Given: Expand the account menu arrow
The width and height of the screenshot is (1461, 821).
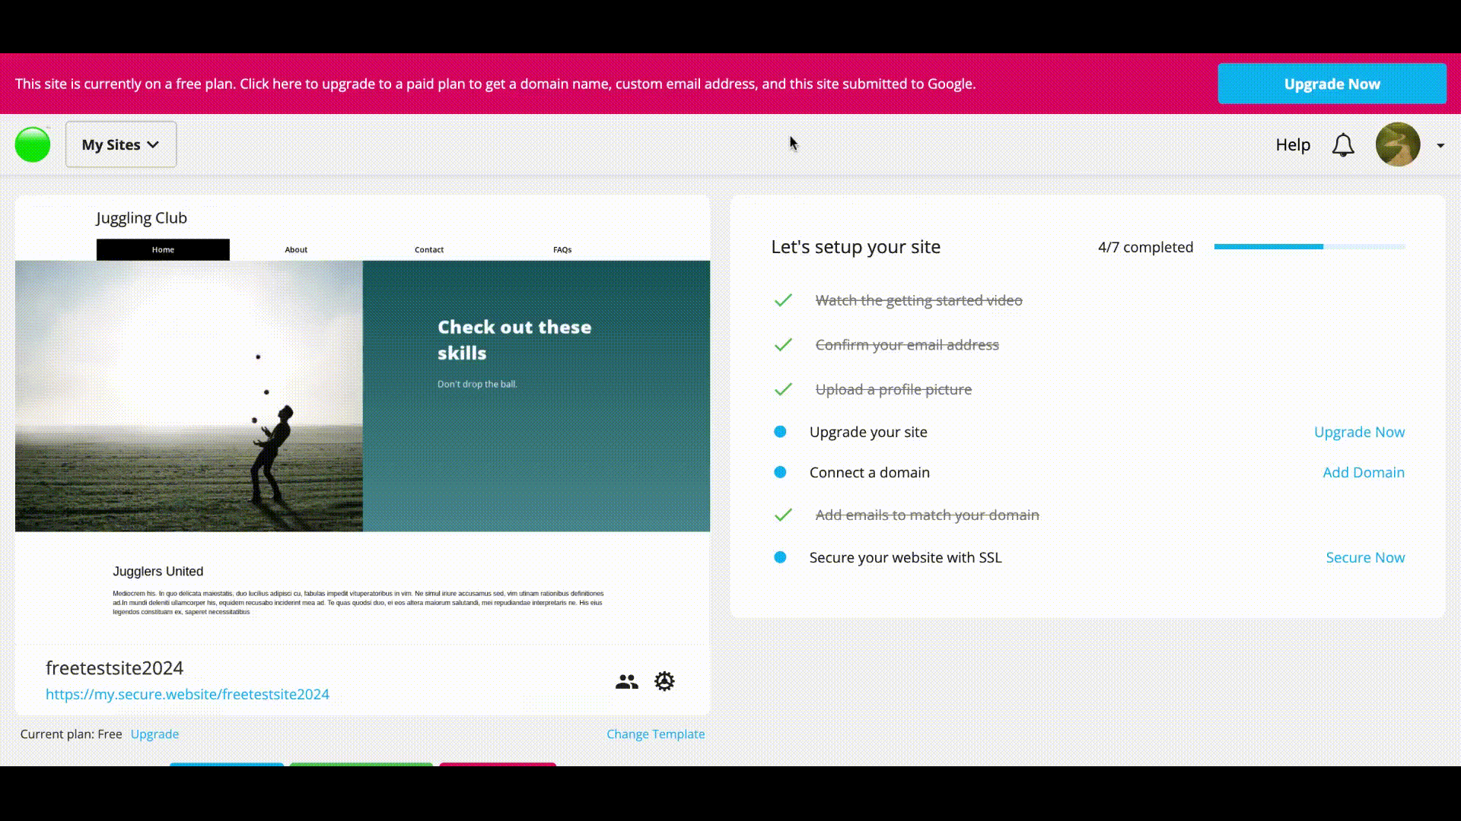Looking at the screenshot, I should click(1440, 145).
